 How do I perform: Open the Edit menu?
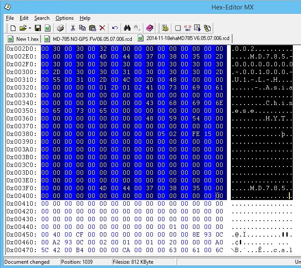(24, 18)
